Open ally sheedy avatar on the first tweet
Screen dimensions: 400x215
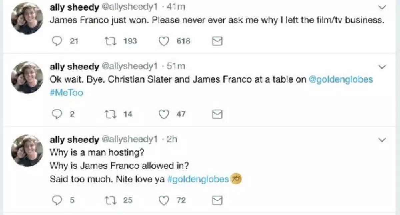click(x=27, y=18)
